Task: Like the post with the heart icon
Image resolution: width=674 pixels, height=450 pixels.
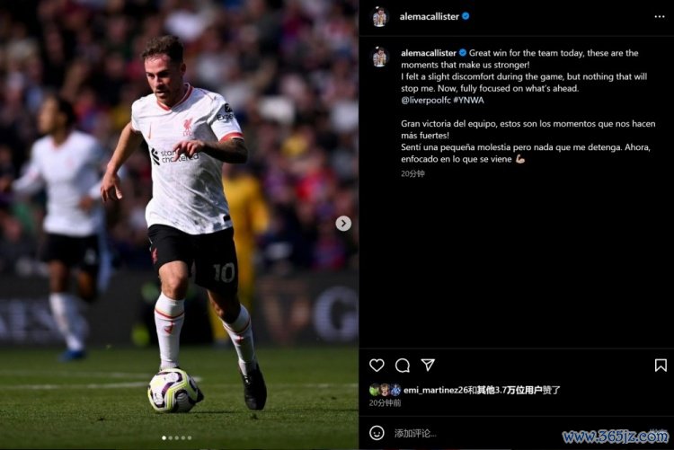Action: click(377, 365)
